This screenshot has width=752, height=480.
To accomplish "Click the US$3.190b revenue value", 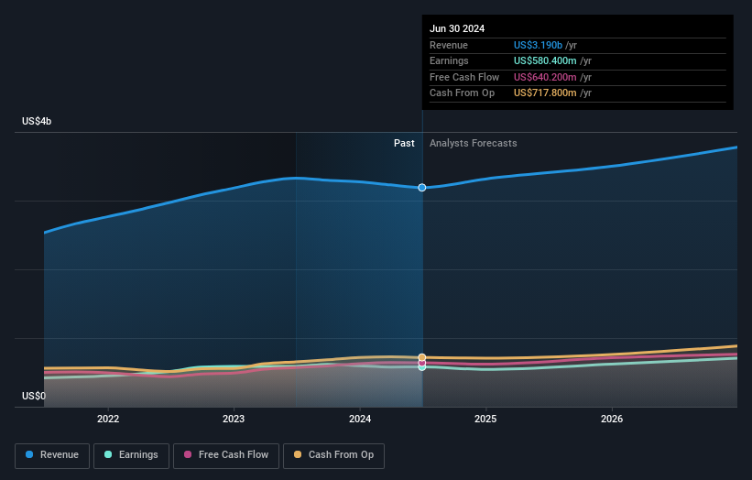I will (x=538, y=45).
